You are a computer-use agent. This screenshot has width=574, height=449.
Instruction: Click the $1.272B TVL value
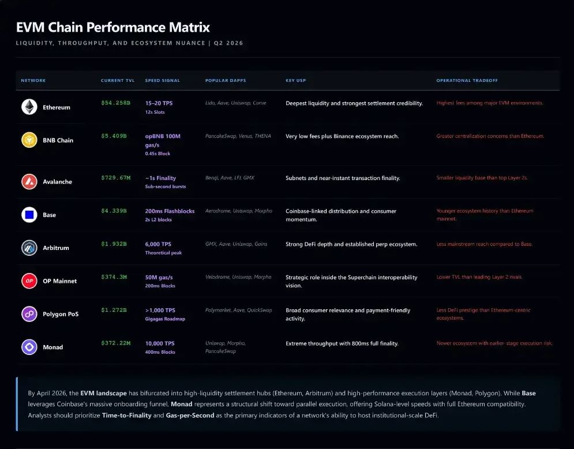pos(114,310)
